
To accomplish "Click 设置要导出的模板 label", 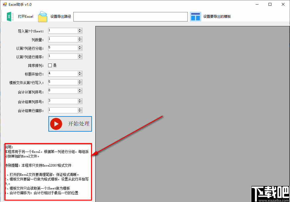I will pos(217,16).
